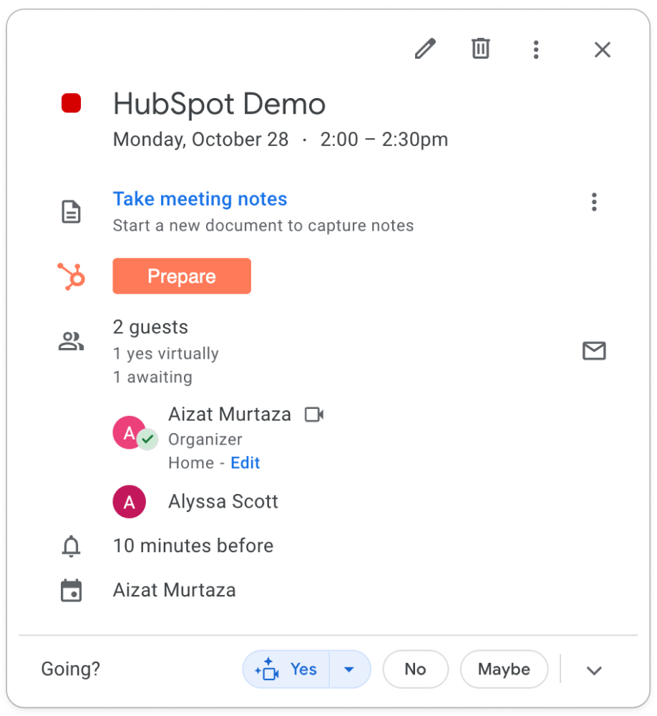Click the HubSpot sprocket logo icon

(x=72, y=276)
